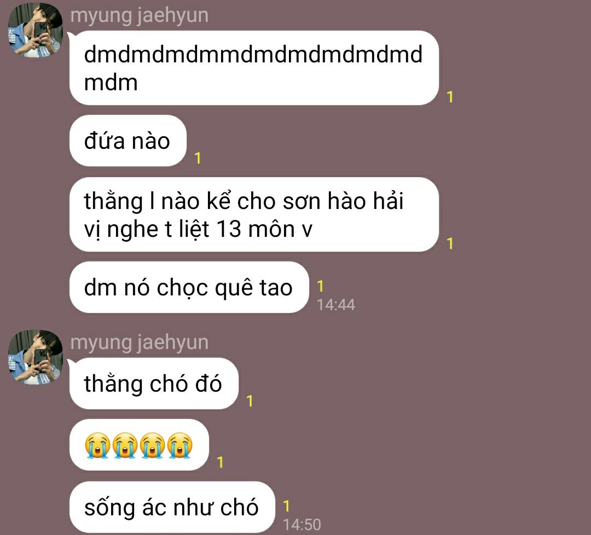
Task: Tap the 14:50 timestamp
Action: (302, 525)
